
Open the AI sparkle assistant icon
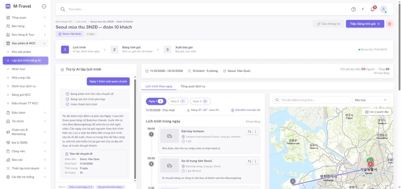click(x=363, y=9)
